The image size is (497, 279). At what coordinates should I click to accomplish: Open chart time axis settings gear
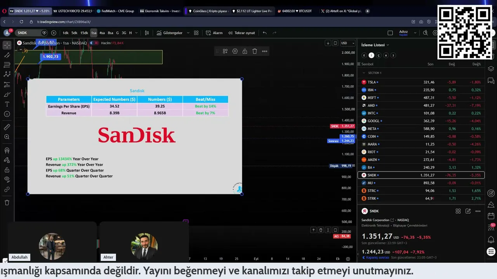[348, 259]
